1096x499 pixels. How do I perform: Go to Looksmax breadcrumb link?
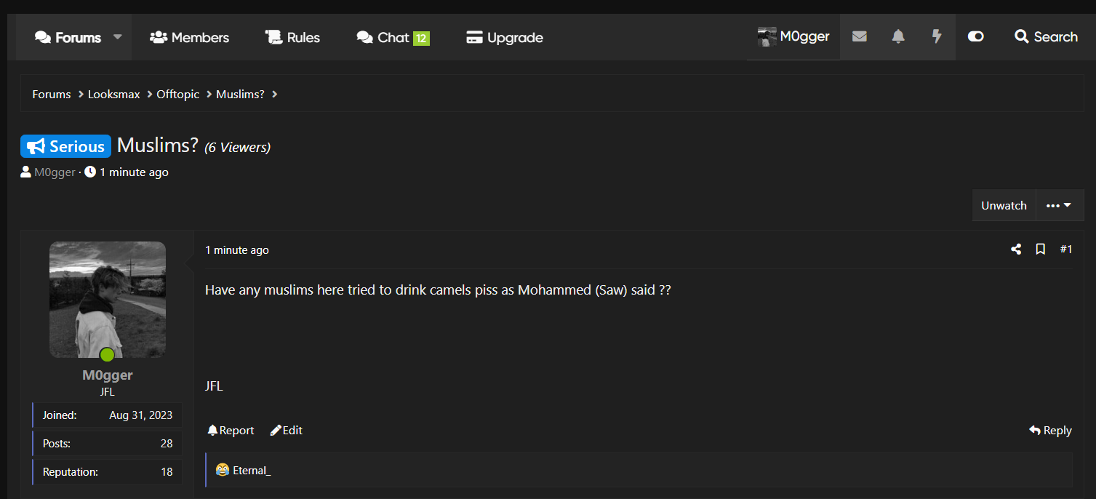click(114, 95)
